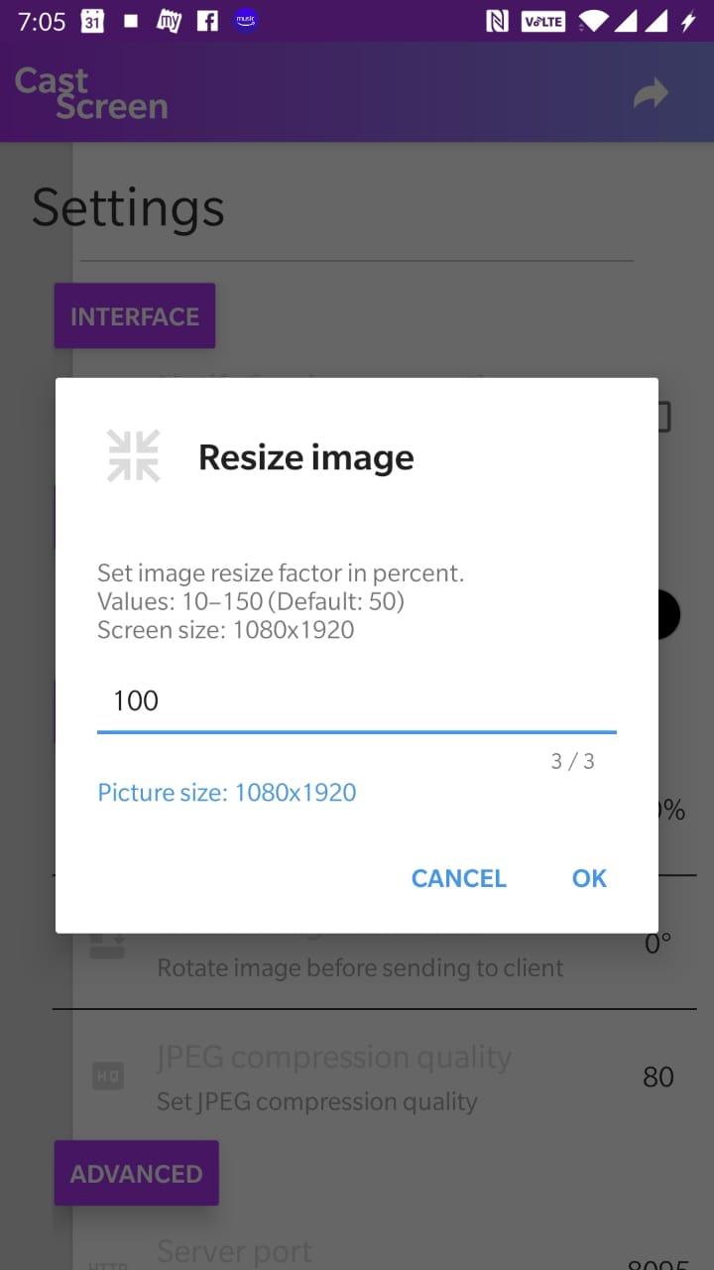Tap the HQ JPEG quality icon
714x1270 pixels.
tap(107, 1077)
